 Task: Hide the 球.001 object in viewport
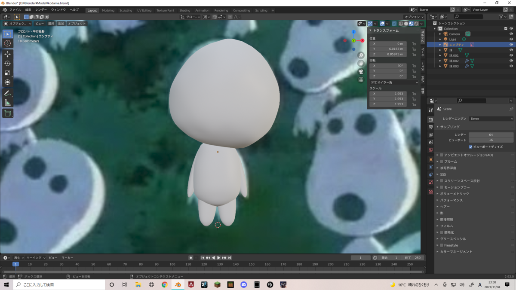click(511, 55)
